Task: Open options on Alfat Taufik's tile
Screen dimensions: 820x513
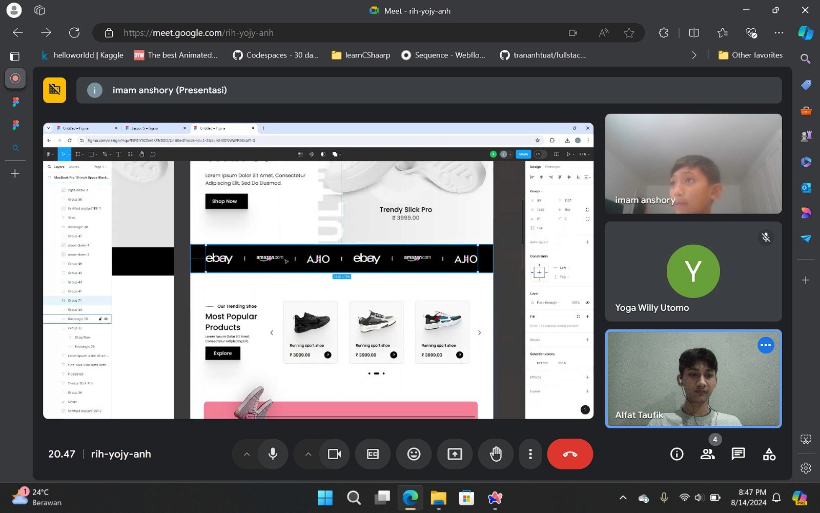Action: pyautogui.click(x=766, y=345)
